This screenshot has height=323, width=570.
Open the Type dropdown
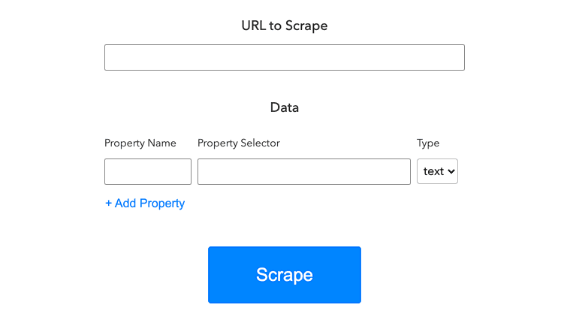pyautogui.click(x=437, y=171)
